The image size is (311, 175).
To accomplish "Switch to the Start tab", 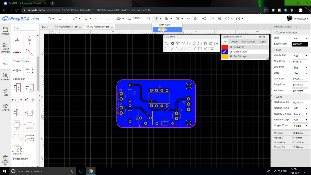I will tap(45, 26).
